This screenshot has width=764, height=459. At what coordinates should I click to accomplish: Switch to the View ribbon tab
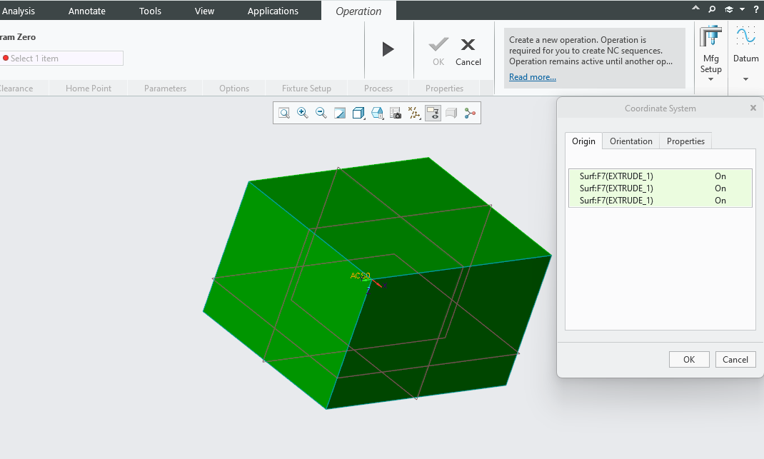[204, 11]
